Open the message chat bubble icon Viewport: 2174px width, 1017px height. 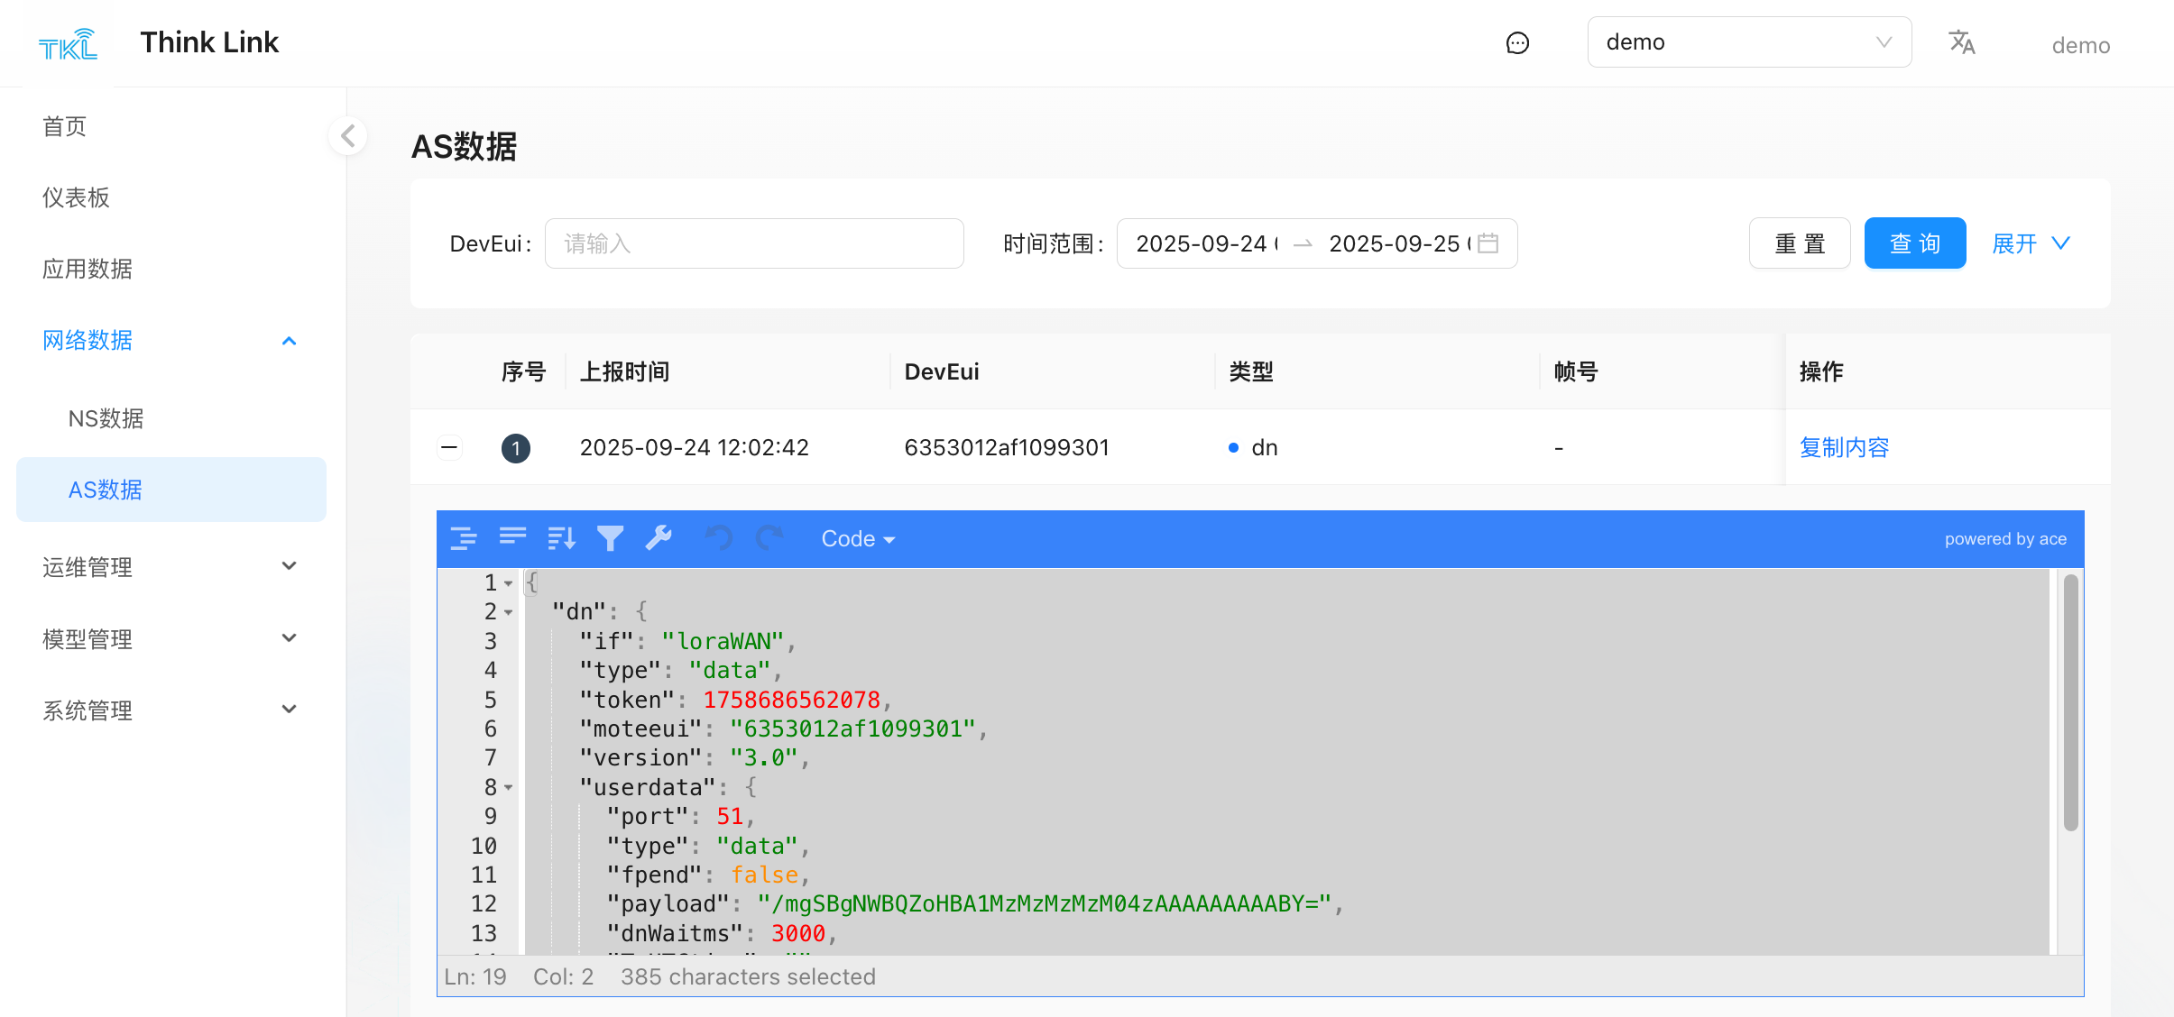1518,43
